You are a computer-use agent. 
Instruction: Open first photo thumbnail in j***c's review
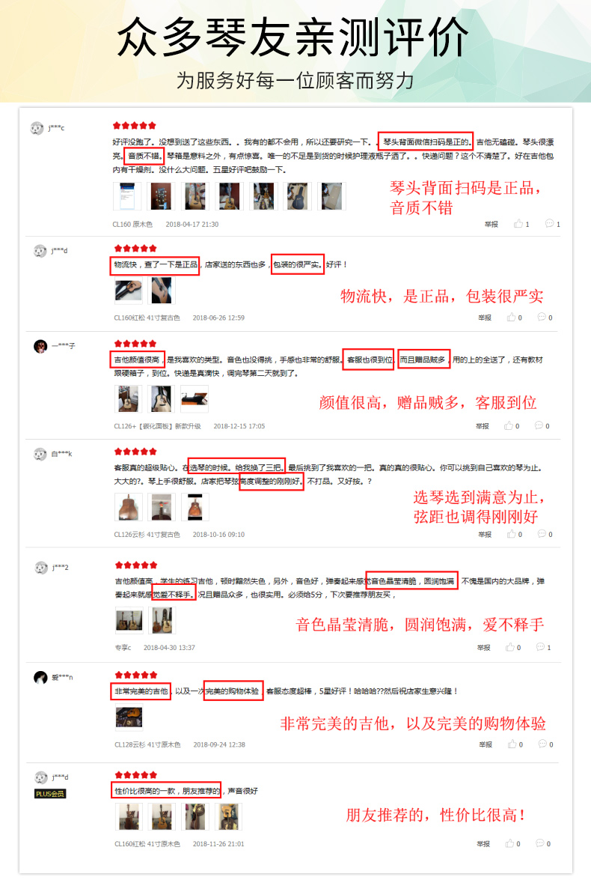click(127, 196)
